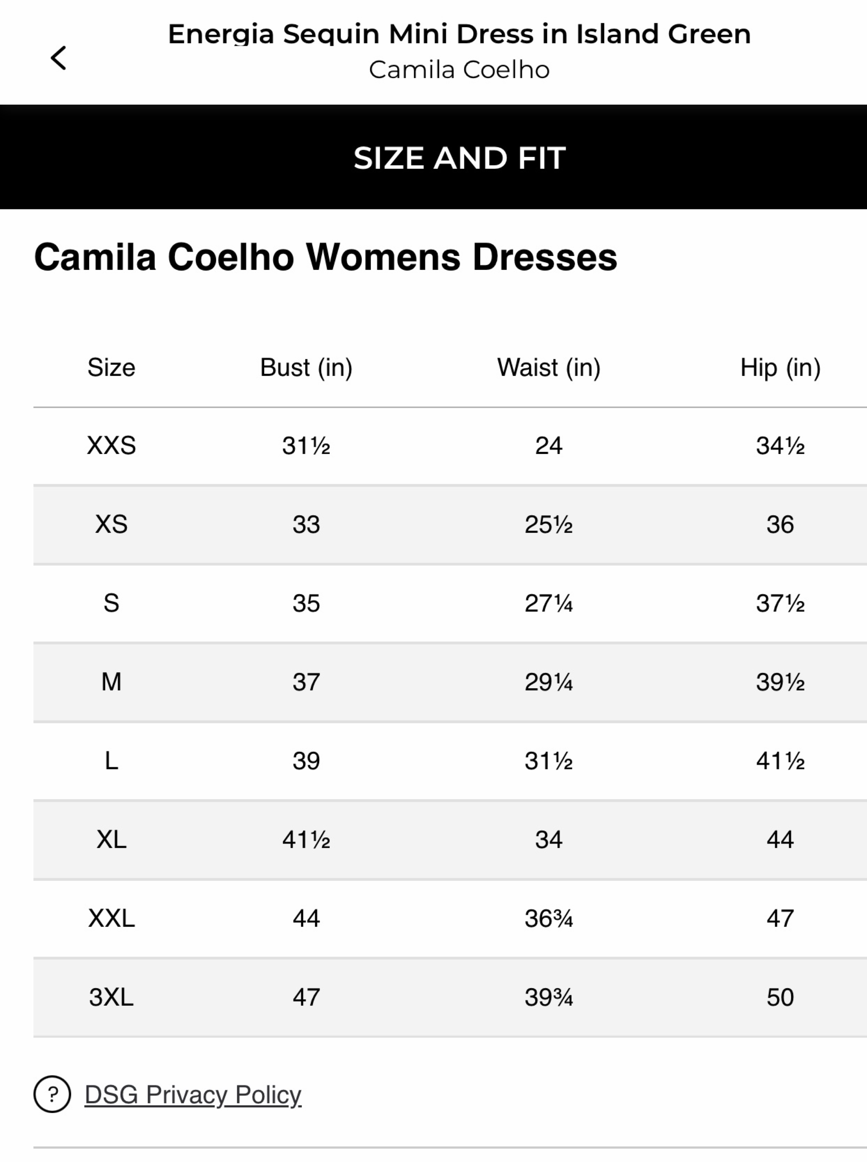Tap the back arrow icon
Viewport: 867px width, 1162px height.
coord(58,58)
